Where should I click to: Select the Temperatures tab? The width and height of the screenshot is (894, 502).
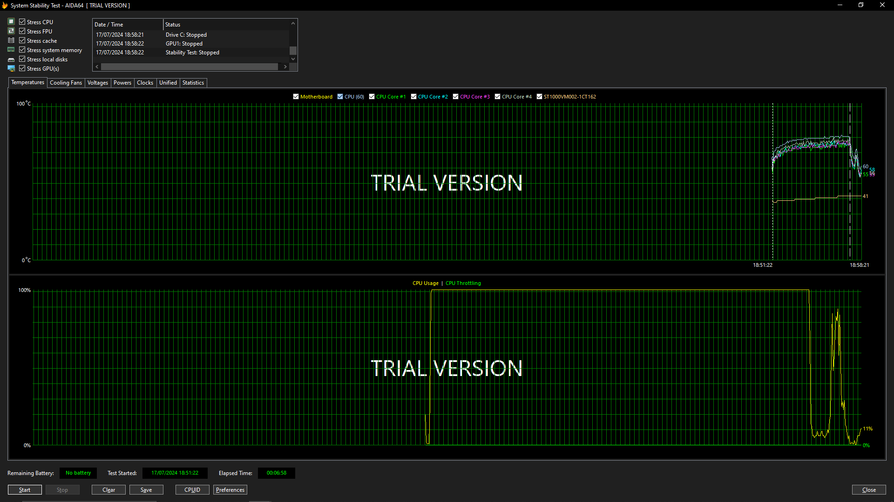(27, 82)
